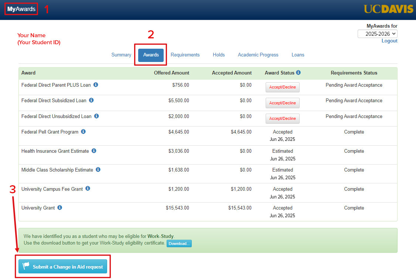
Task: Download the Work-Study eligibility certificate
Action: 179,243
